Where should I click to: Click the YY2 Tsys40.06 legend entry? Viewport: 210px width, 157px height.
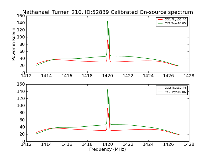coord(172,92)
